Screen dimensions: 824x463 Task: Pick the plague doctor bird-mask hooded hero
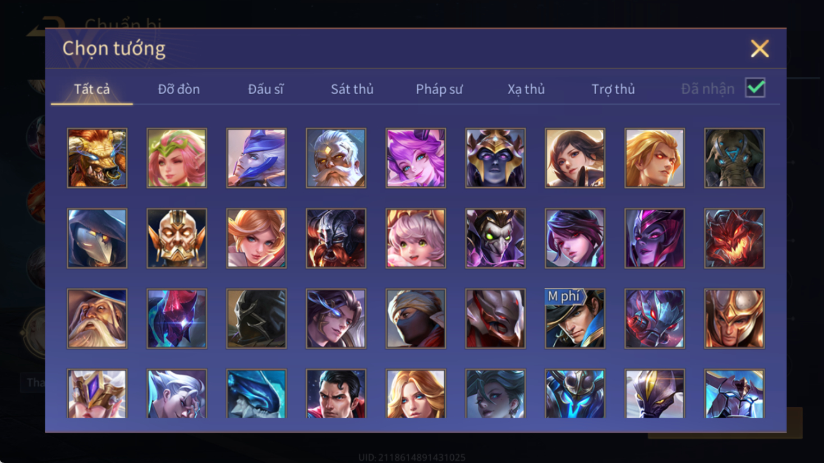tap(97, 238)
